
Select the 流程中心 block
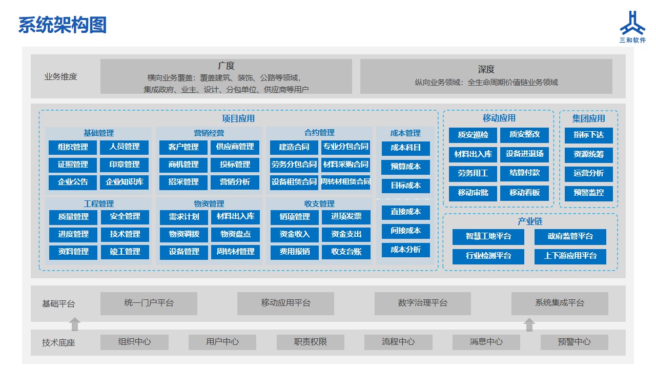398,342
